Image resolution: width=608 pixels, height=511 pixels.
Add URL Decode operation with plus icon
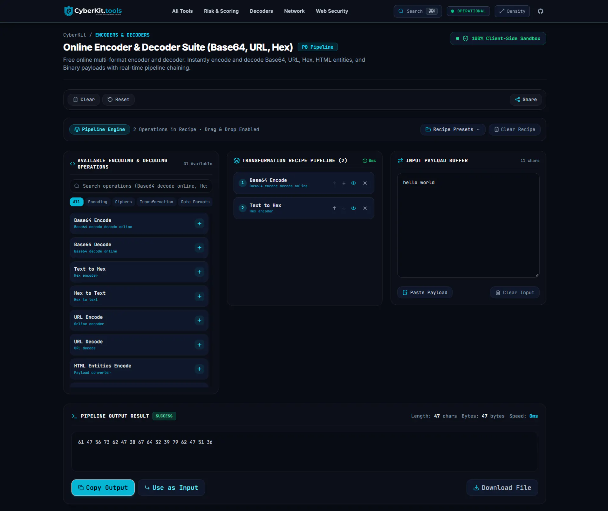[199, 345]
